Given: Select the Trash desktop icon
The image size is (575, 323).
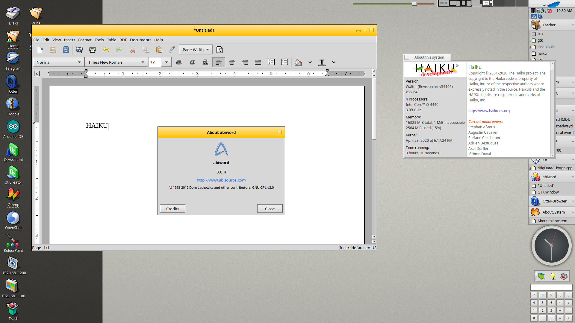Looking at the screenshot, I should (13, 311).
